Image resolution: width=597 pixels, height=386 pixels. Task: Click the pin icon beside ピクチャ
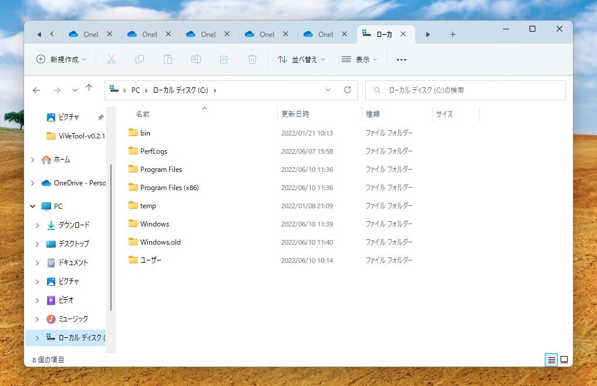click(x=100, y=117)
